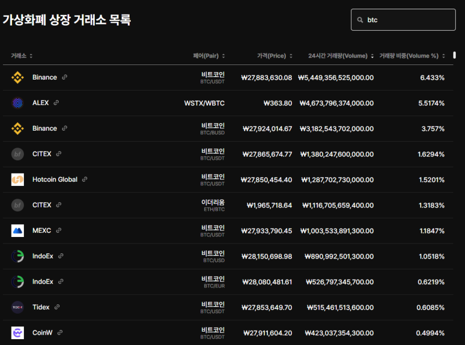Image resolution: width=465 pixels, height=345 pixels.
Task: Click the volume ₩515,461,513,600.00
Action: pyautogui.click(x=341, y=307)
